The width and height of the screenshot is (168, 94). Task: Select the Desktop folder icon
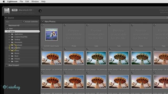(12, 39)
